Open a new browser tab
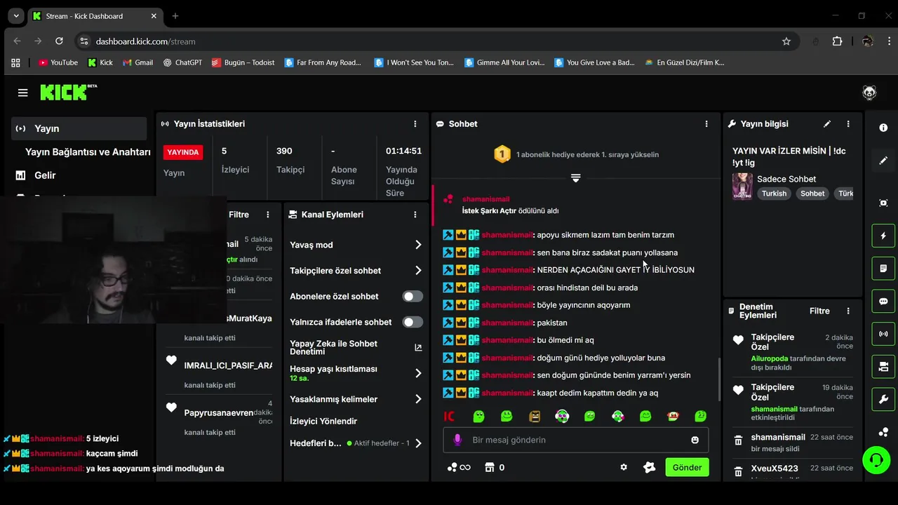 point(175,16)
